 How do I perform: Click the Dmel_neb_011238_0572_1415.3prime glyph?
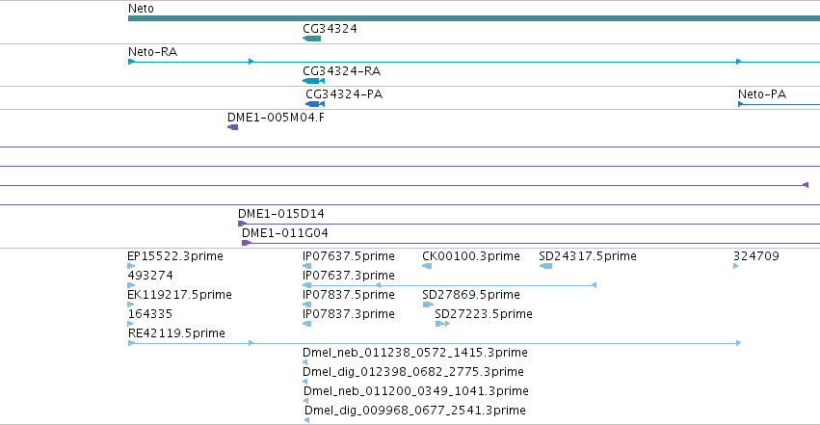(x=304, y=362)
